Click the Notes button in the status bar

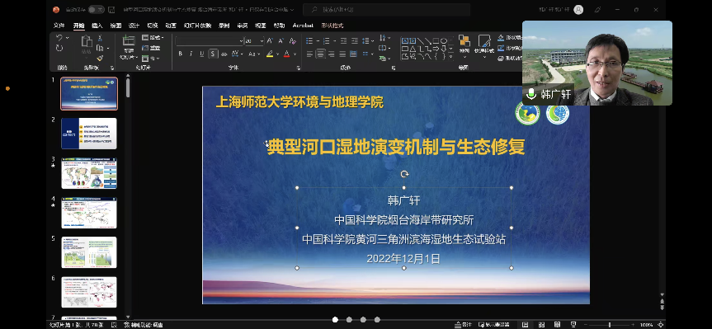tap(464, 324)
